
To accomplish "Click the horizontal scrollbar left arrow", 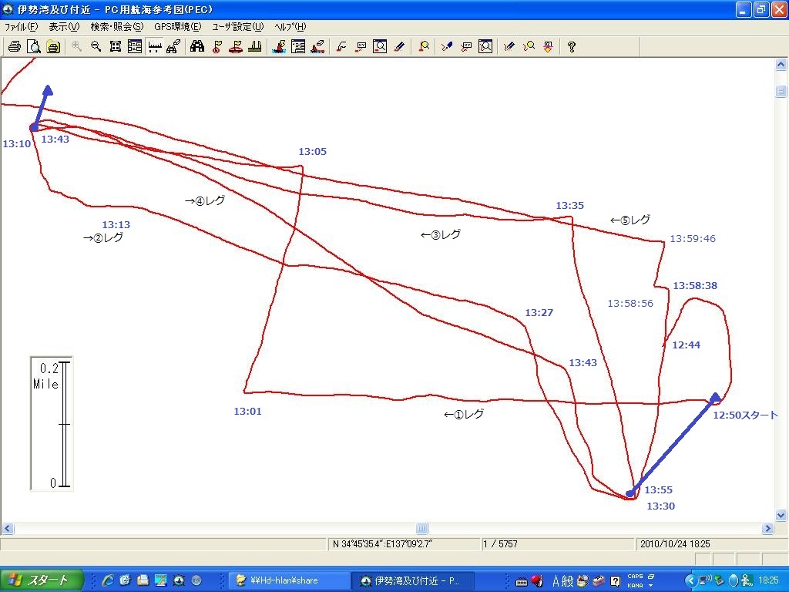I will click(7, 529).
